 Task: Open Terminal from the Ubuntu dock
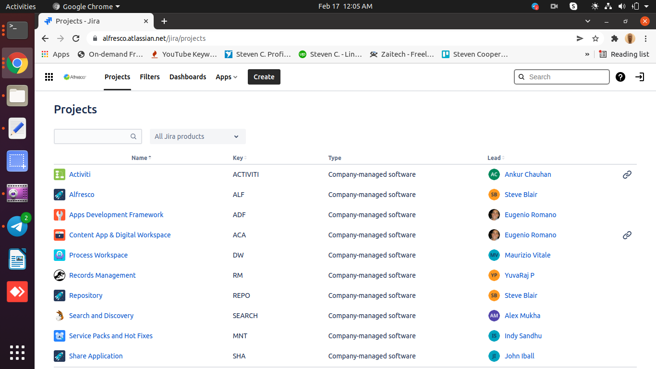(x=17, y=30)
